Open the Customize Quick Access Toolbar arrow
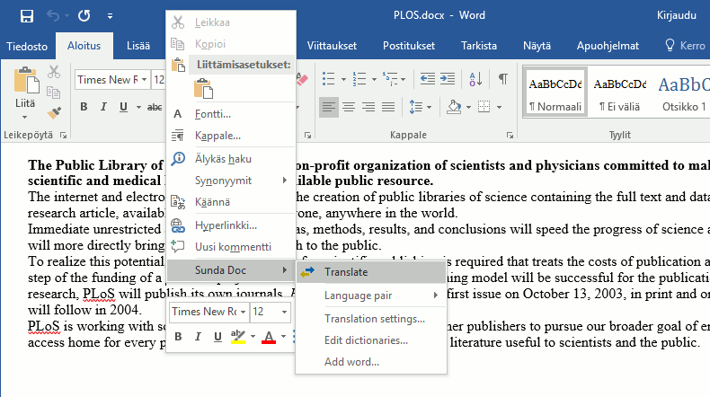The image size is (710, 397). click(x=110, y=16)
